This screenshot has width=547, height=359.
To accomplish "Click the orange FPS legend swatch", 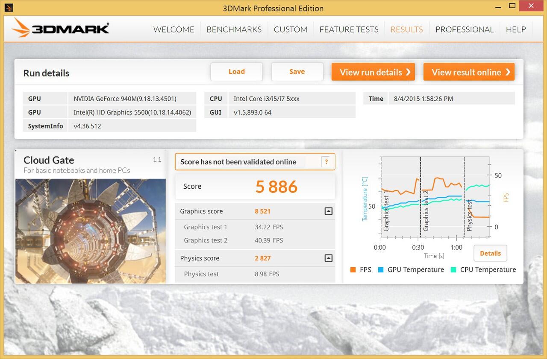I will (353, 270).
